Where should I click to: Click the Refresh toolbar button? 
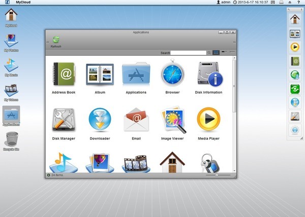[56, 41]
